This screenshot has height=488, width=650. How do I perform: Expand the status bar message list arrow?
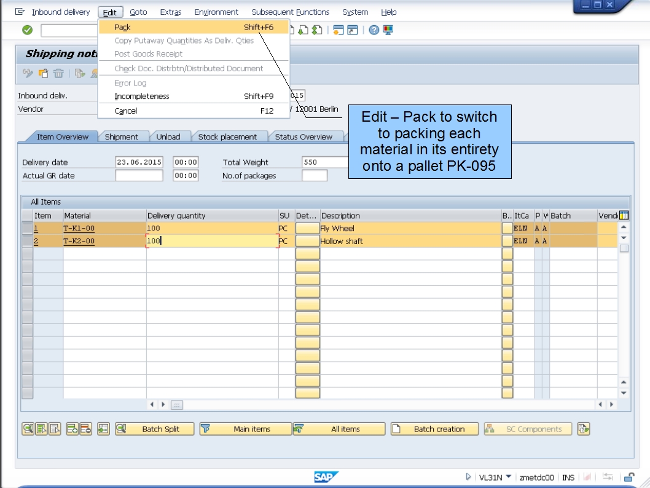468,476
